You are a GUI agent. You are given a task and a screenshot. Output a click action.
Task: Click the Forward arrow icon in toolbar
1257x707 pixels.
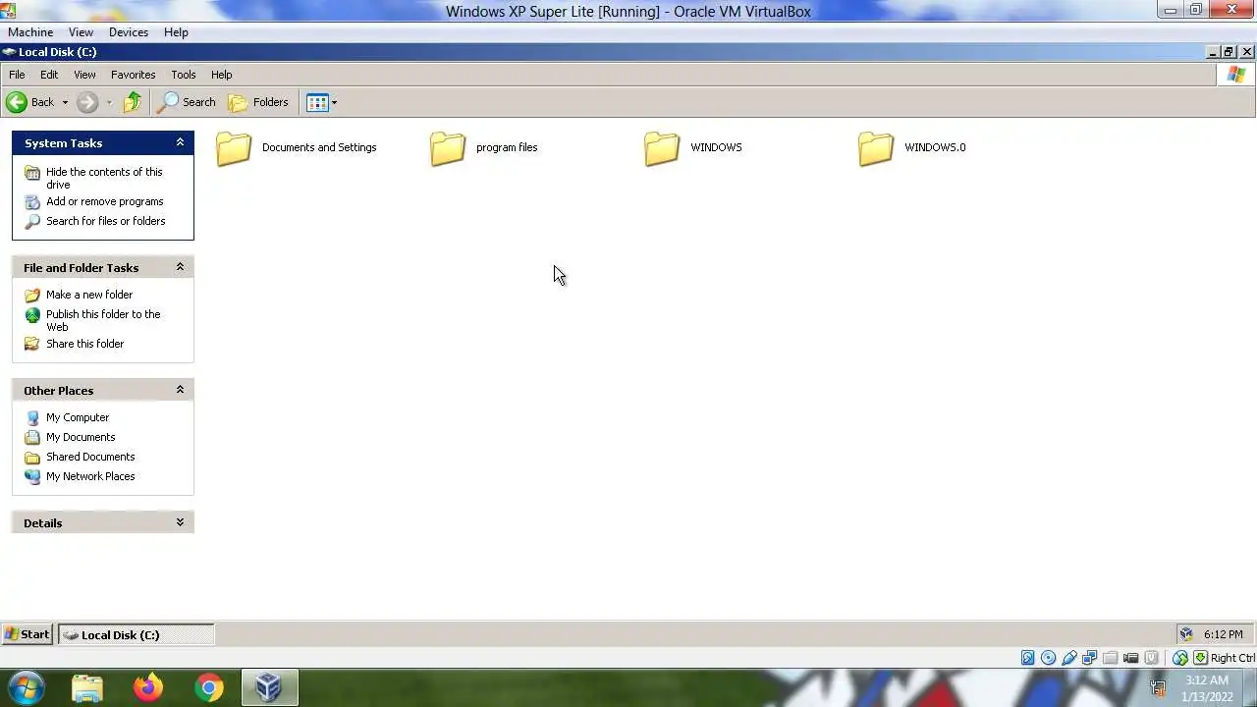pos(86,102)
